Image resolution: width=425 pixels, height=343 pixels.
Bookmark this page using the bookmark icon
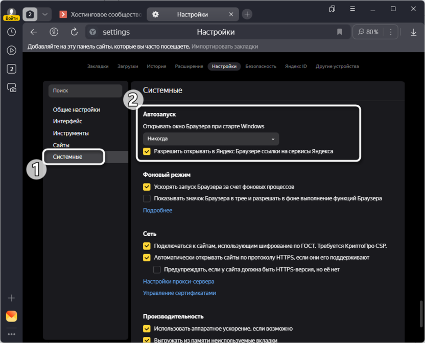[x=339, y=32]
